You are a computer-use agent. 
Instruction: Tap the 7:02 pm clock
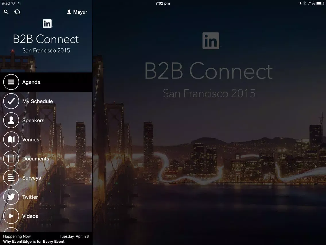pos(163,3)
